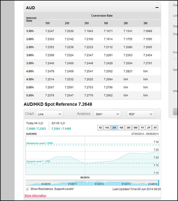Viewport: 178px width, 201px height.
Task: Click the 3.00% 1M rate 7.2281
Action: [108, 55]
